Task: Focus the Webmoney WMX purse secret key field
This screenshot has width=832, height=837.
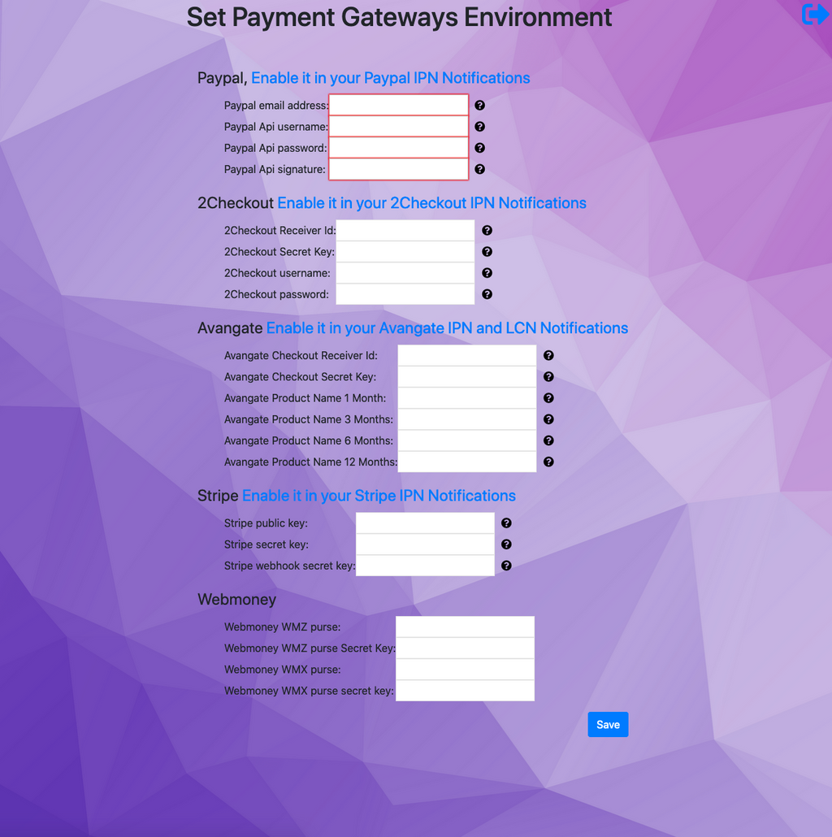Action: coord(465,691)
